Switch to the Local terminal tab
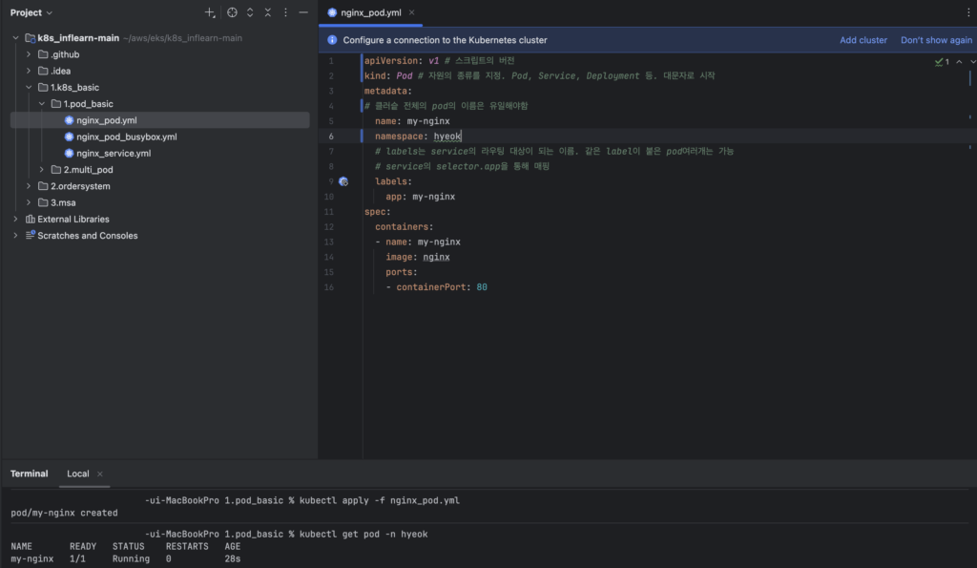977x568 pixels. pyautogui.click(x=77, y=473)
